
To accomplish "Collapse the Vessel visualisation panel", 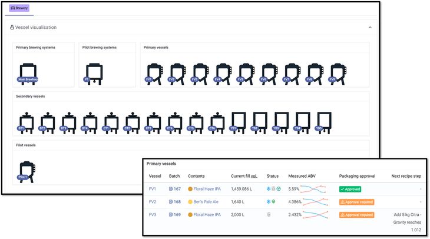I will click(x=370, y=28).
